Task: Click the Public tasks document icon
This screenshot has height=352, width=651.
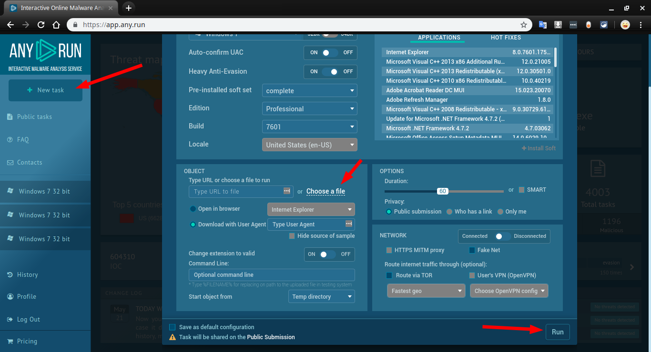Action: pyautogui.click(x=10, y=117)
